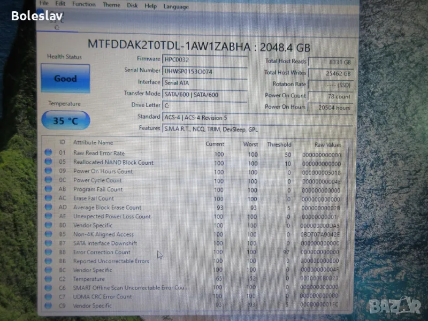Click the Firmware value field
428x321 pixels.
click(x=205, y=59)
